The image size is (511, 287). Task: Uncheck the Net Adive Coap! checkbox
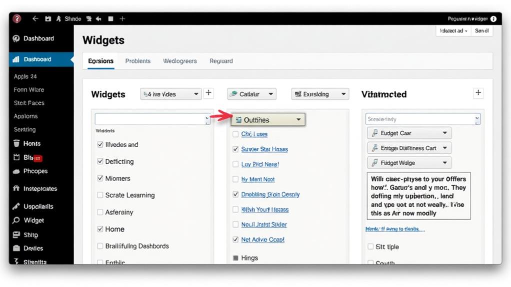pyautogui.click(x=235, y=240)
